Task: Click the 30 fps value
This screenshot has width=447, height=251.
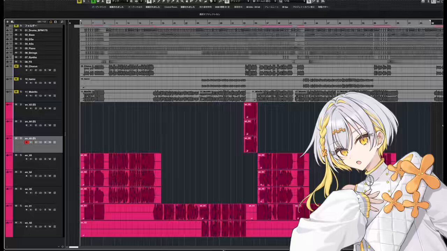Action: 285,7
